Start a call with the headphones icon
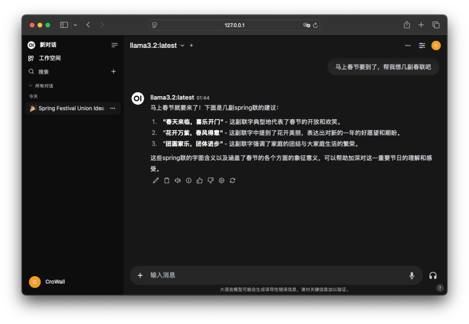This screenshot has width=469, height=324. (433, 275)
